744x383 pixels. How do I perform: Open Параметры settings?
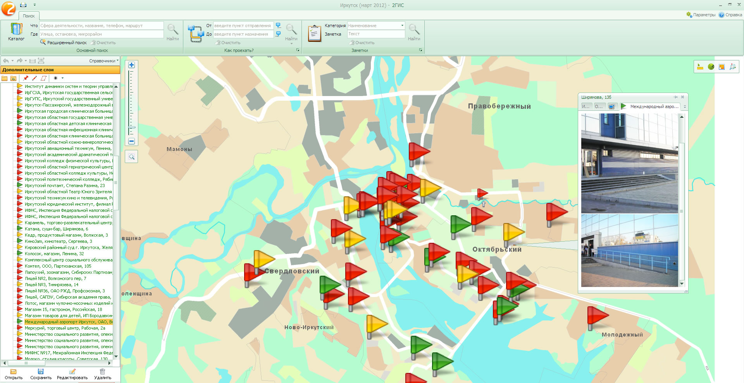[701, 15]
